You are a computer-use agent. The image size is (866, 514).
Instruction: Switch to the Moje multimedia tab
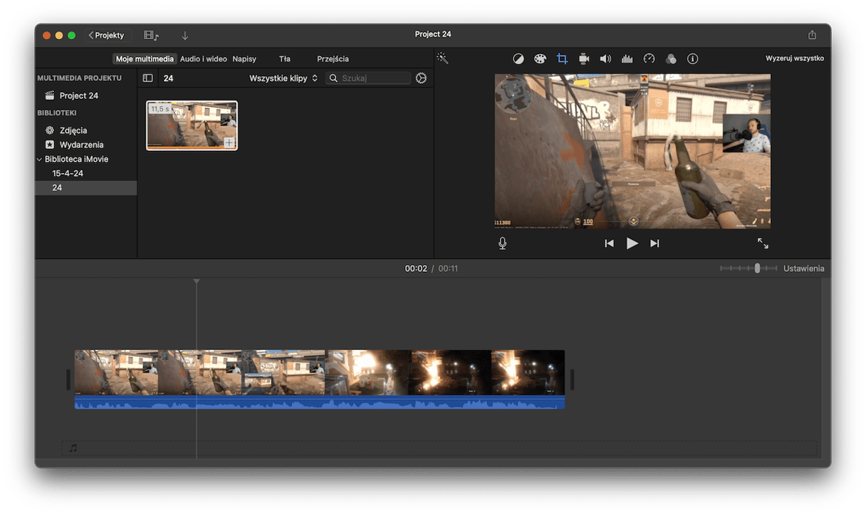coord(145,59)
